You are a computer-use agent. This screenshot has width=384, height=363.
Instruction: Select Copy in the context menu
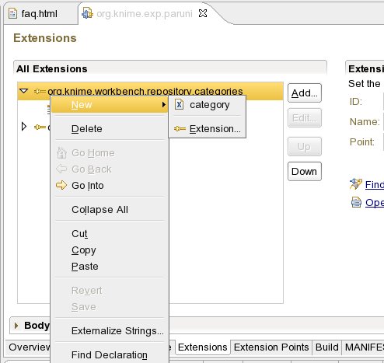[x=110, y=250]
